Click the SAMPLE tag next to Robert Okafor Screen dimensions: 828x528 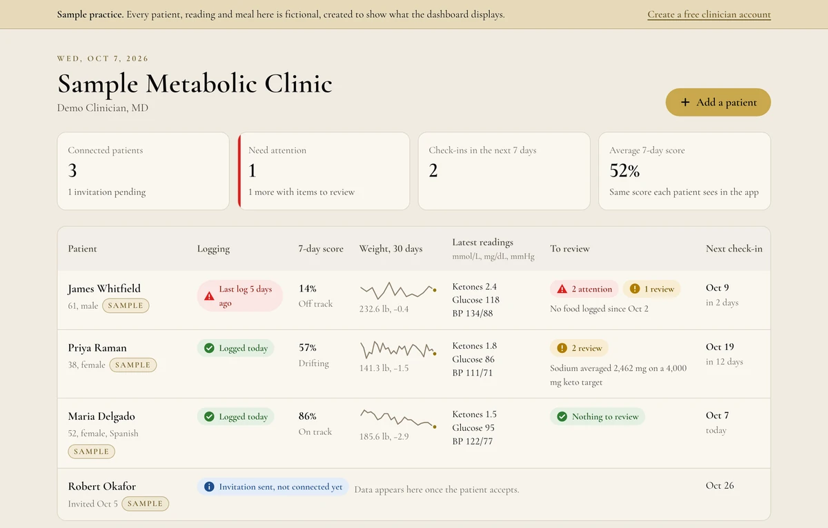[x=145, y=504]
